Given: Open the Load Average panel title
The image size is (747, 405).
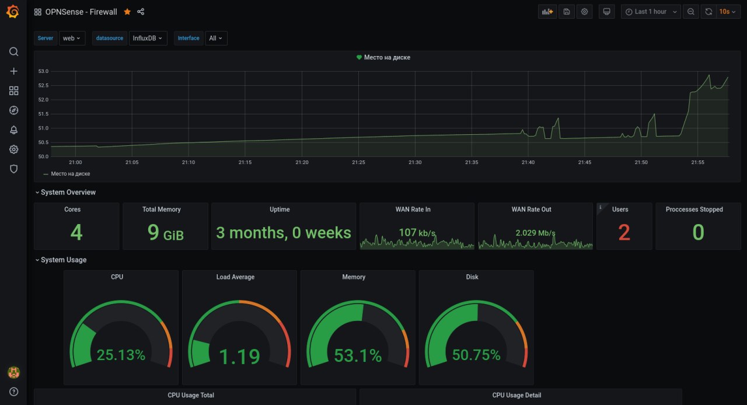Looking at the screenshot, I should point(235,277).
